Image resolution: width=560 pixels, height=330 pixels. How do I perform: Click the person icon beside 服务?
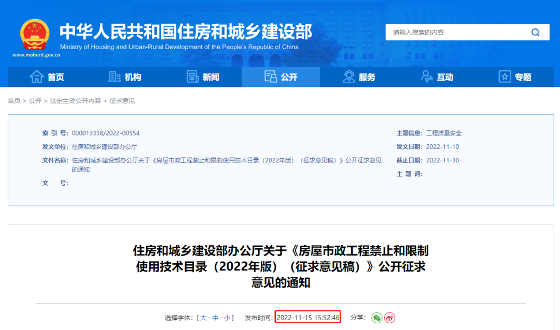[x=348, y=76]
